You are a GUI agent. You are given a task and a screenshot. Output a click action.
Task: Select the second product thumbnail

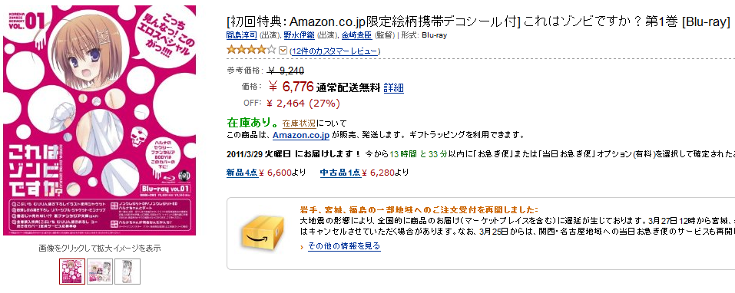coord(100,272)
